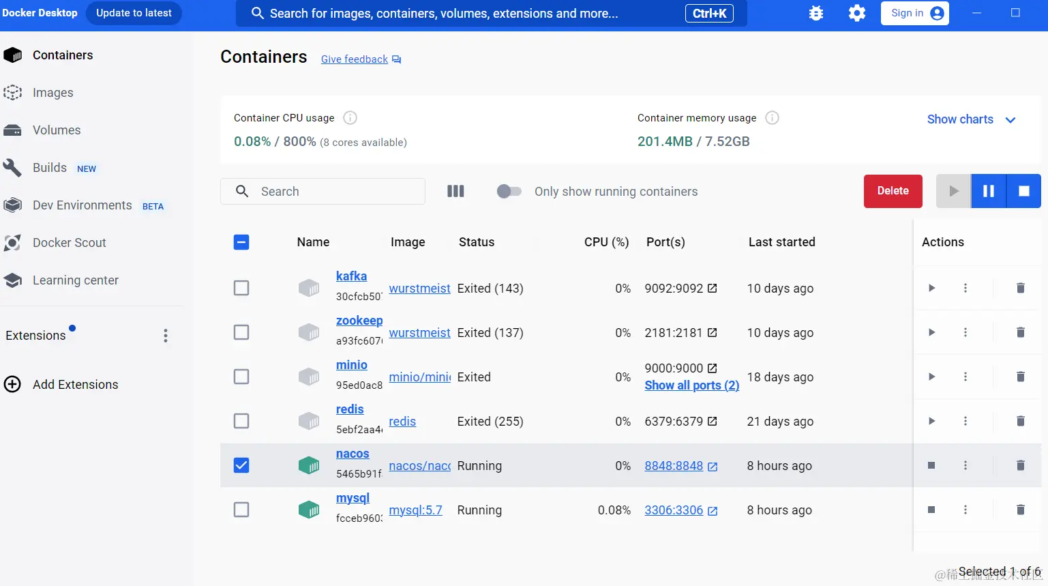
Task: Expand Show charts chevron
Action: click(1010, 120)
